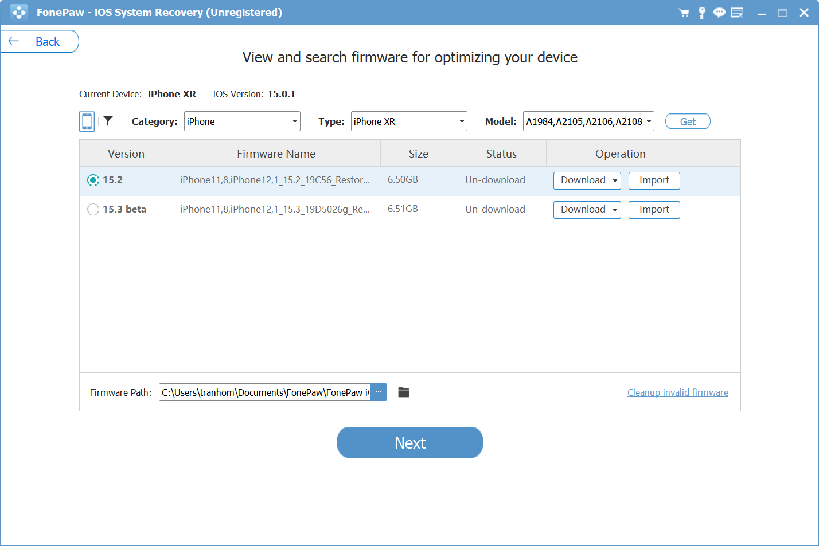Click the filter funnel icon
819x546 pixels.
click(108, 121)
